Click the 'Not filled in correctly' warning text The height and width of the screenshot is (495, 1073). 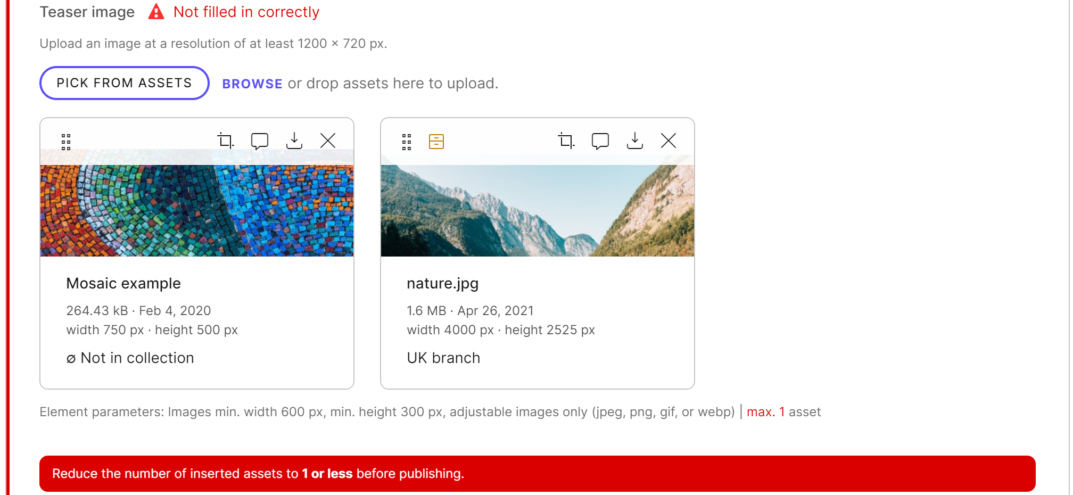(246, 12)
